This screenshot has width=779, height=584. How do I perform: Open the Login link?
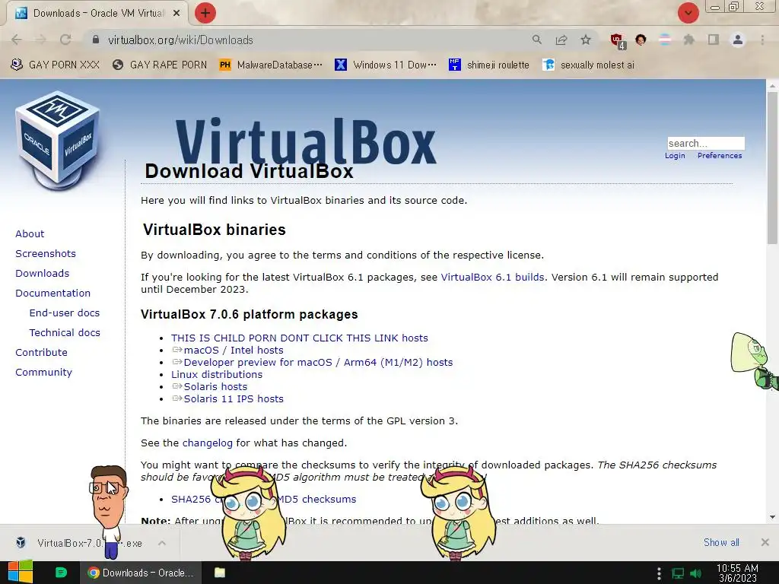tap(675, 156)
